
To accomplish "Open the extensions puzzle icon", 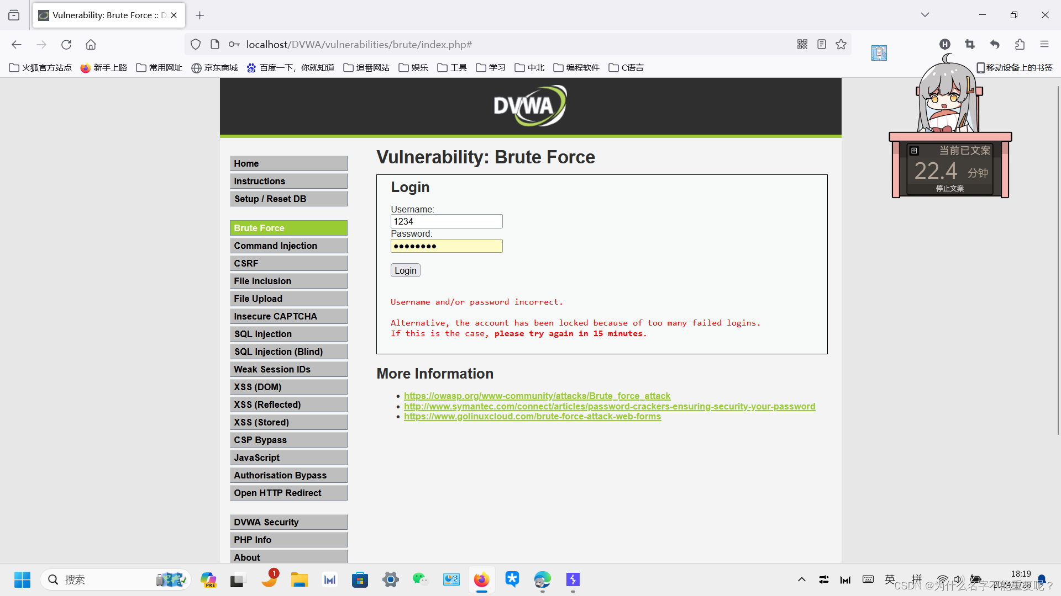I will [1020, 45].
